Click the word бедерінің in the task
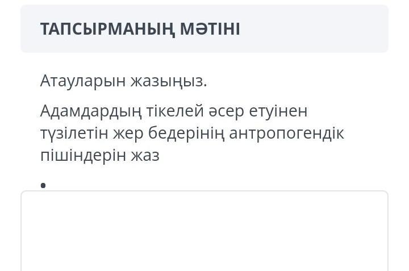409x271 pixels. coord(186,133)
